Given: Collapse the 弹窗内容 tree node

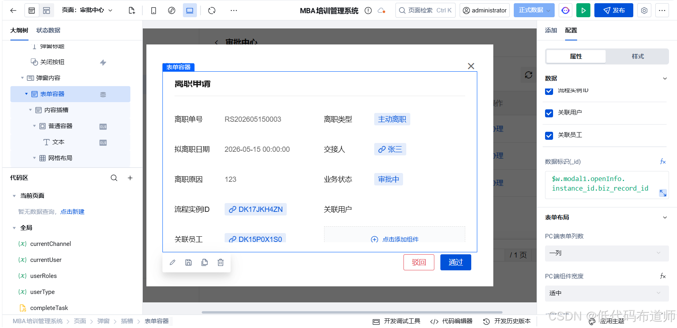Looking at the screenshot, I should [22, 78].
